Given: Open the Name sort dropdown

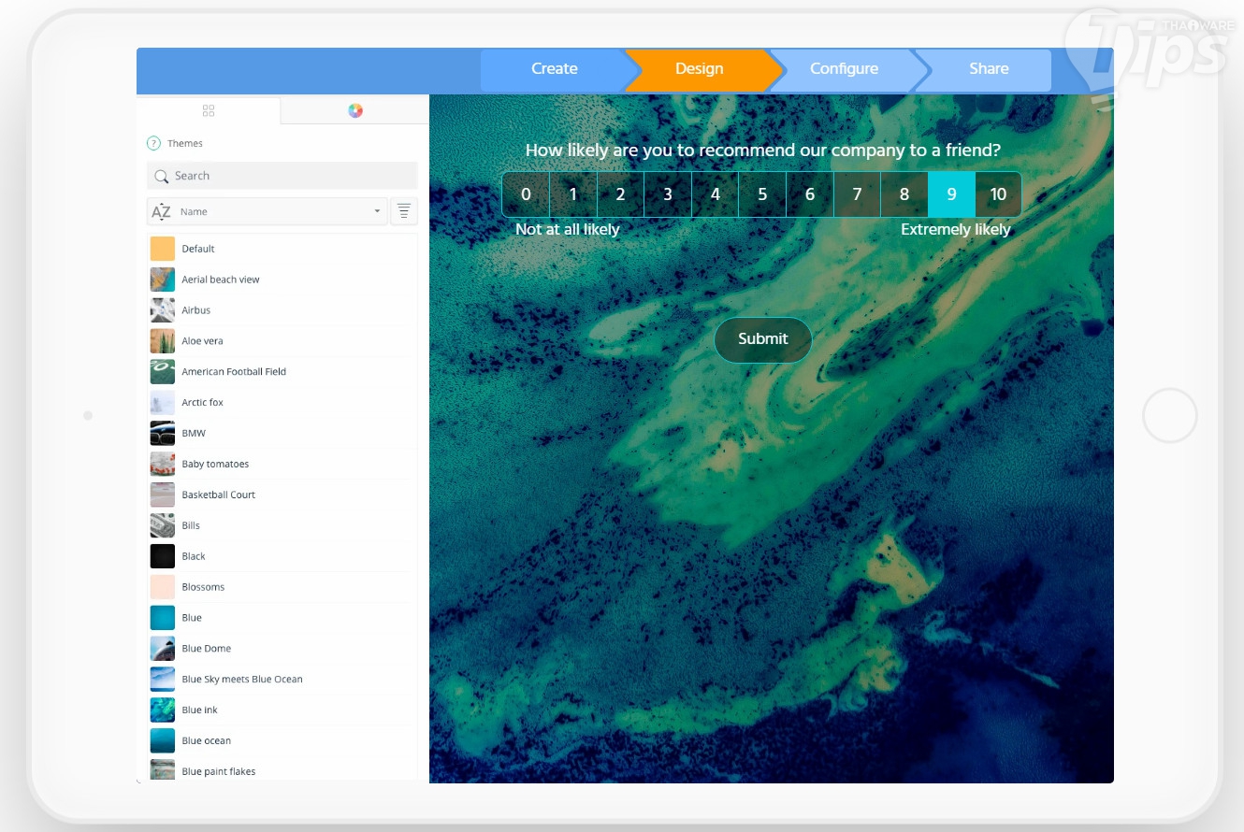Looking at the screenshot, I should coord(268,211).
